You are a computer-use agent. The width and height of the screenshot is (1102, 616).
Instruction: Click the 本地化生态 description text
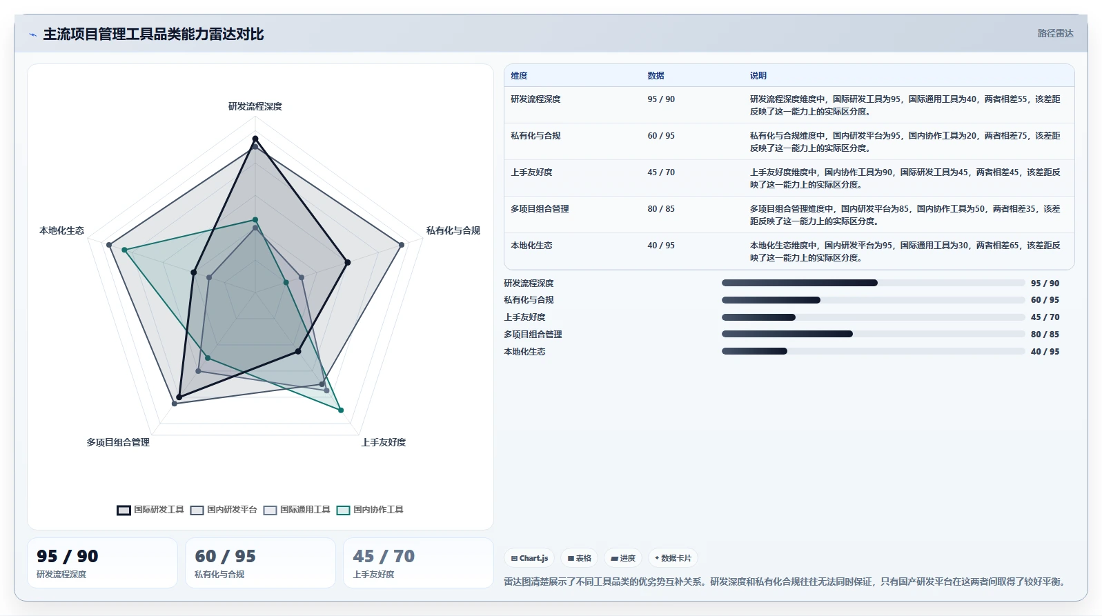905,252
